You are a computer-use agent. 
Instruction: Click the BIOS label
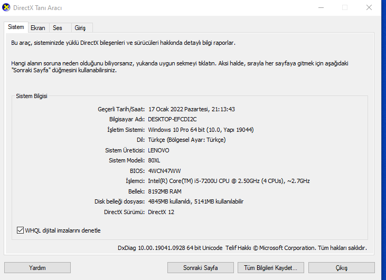[x=137, y=171]
